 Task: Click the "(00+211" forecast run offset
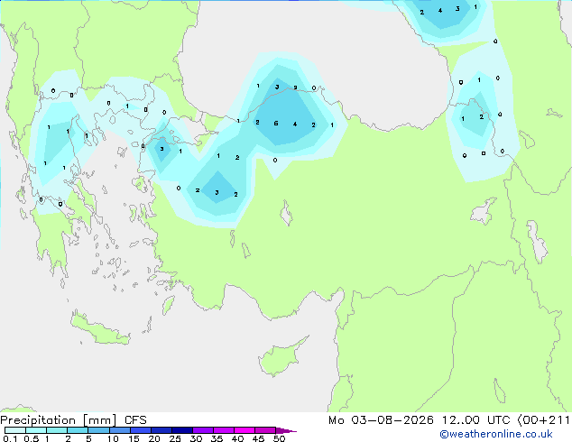[544, 420]
